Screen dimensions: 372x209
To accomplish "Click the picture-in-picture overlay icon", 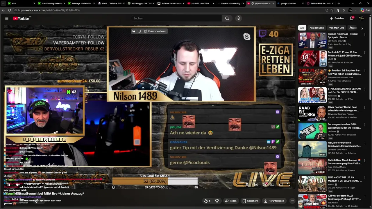I will pyautogui.click(x=133, y=31).
